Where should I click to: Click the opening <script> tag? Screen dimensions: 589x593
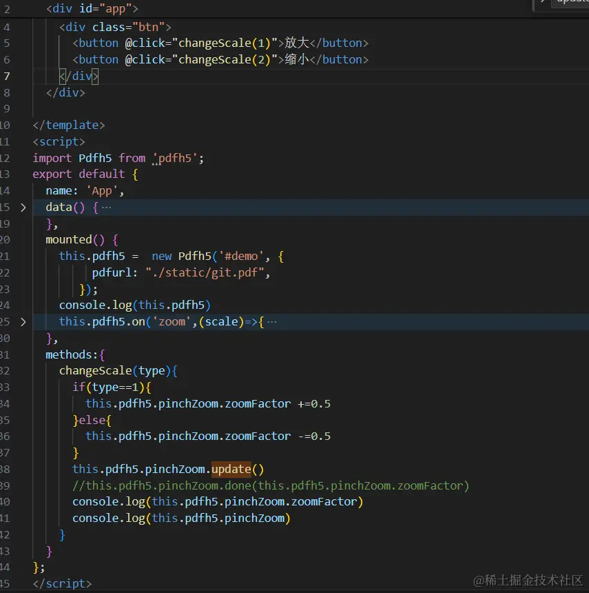(59, 142)
